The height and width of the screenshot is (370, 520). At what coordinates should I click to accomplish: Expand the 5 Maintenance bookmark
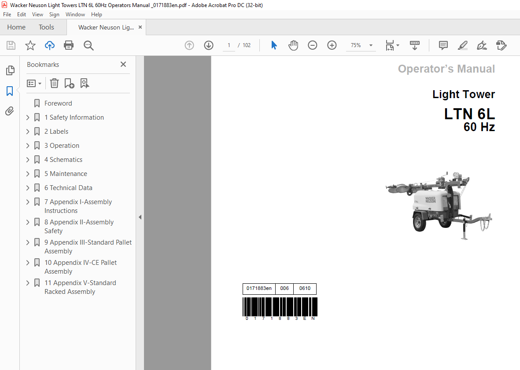28,174
